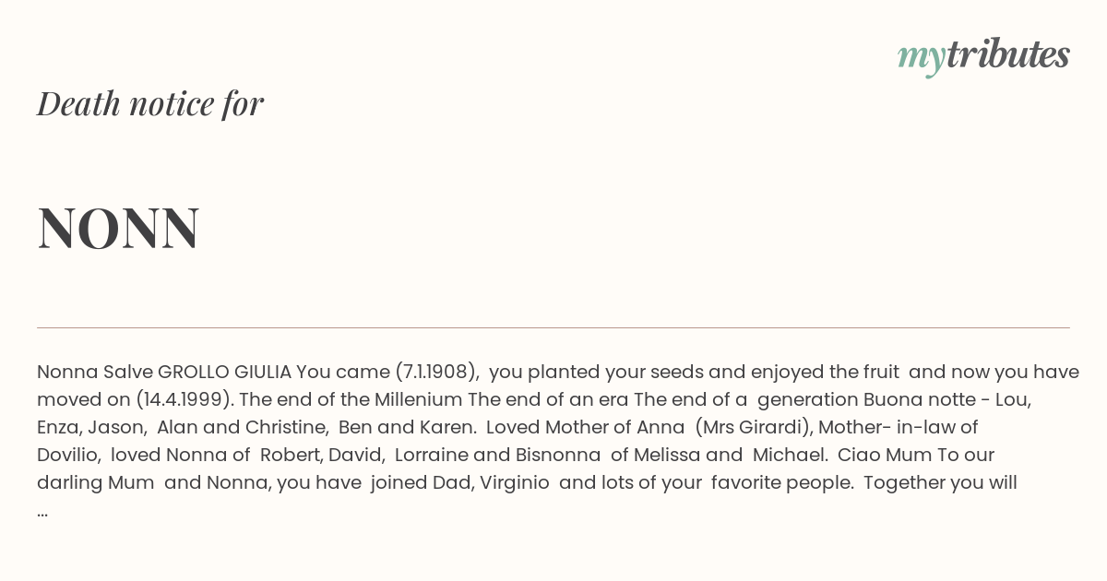The image size is (1107, 581).
Task: Click the NONN title text
Action: pos(118,228)
